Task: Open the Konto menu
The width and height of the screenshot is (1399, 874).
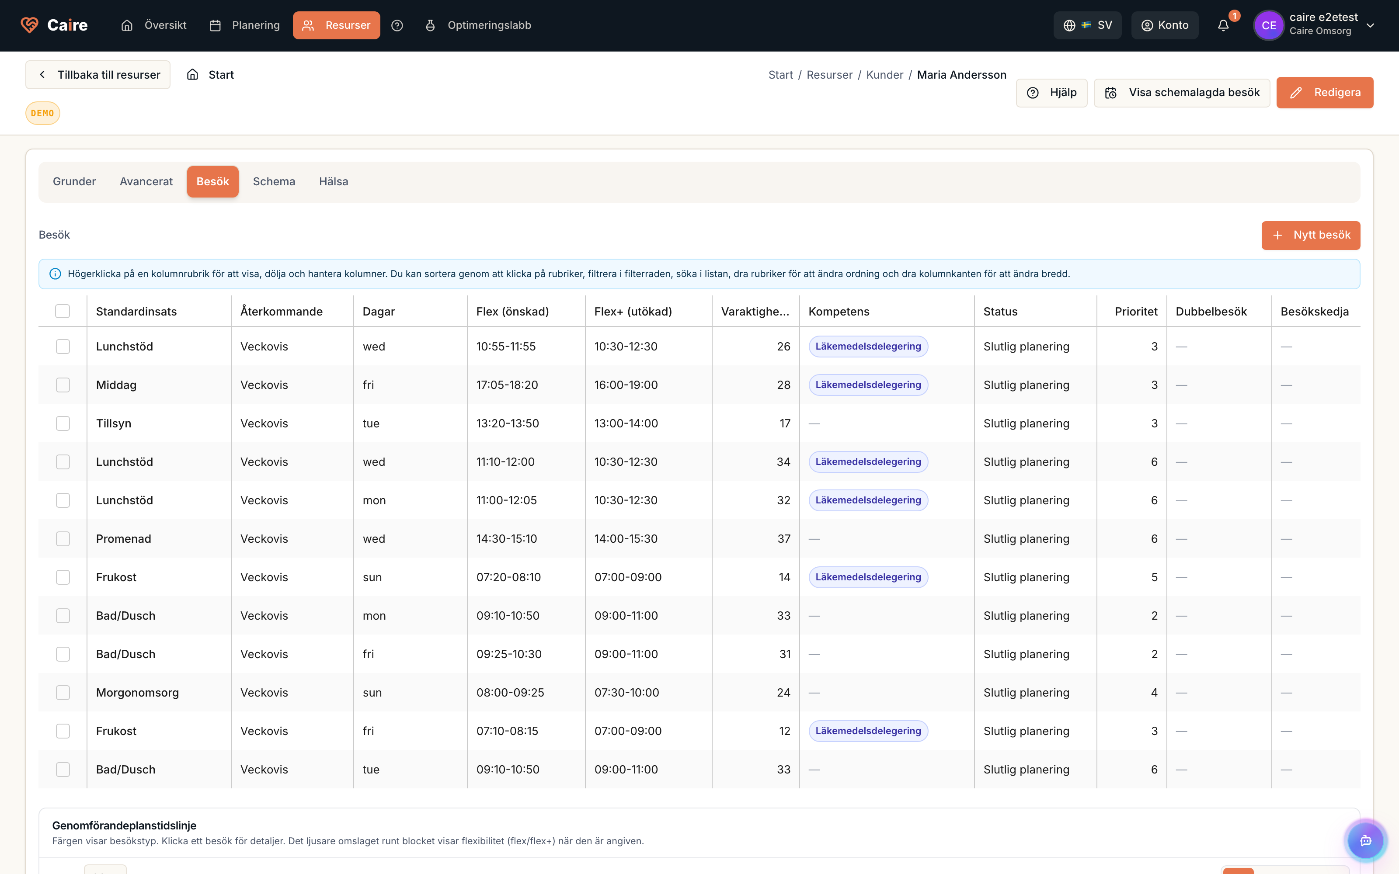Action: pos(1164,25)
